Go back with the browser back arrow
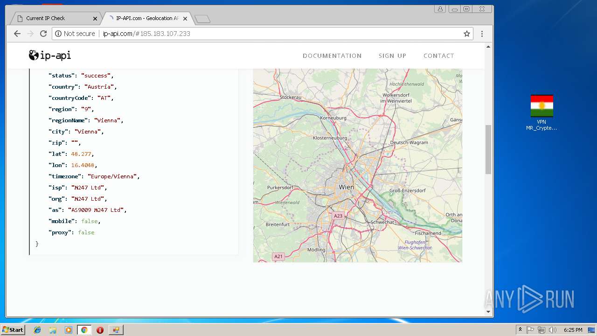Image resolution: width=597 pixels, height=336 pixels. pos(17,34)
